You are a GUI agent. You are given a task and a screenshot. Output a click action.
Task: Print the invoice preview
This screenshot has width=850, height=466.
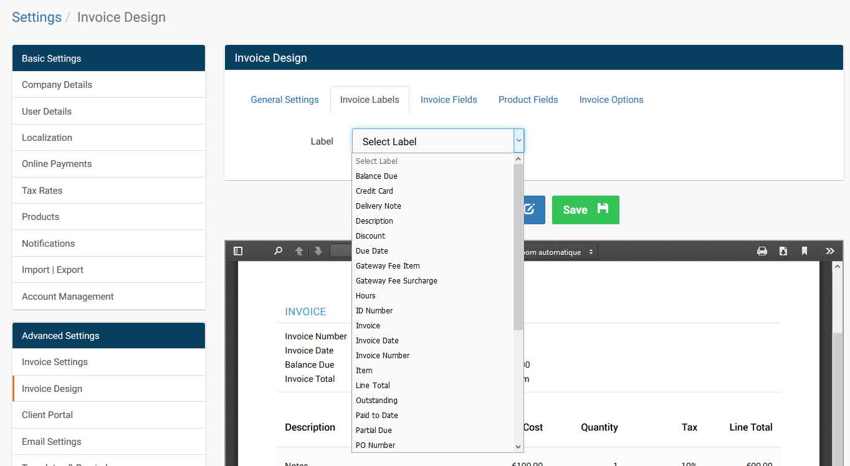tap(762, 250)
